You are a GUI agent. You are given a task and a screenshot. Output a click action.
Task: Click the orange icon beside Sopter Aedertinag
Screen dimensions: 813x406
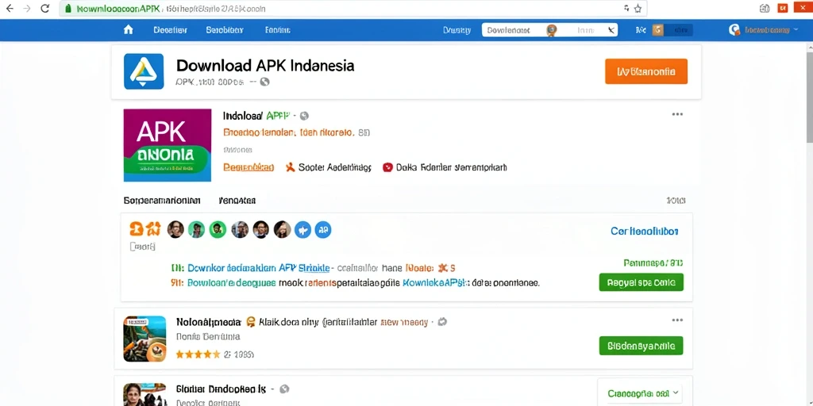point(291,167)
